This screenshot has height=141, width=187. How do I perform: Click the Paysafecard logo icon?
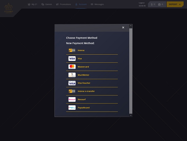[x=72, y=108]
